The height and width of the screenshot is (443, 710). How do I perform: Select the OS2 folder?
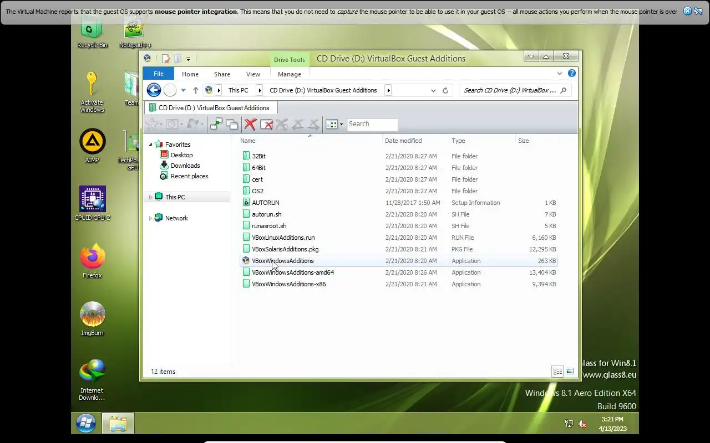(398, 191)
